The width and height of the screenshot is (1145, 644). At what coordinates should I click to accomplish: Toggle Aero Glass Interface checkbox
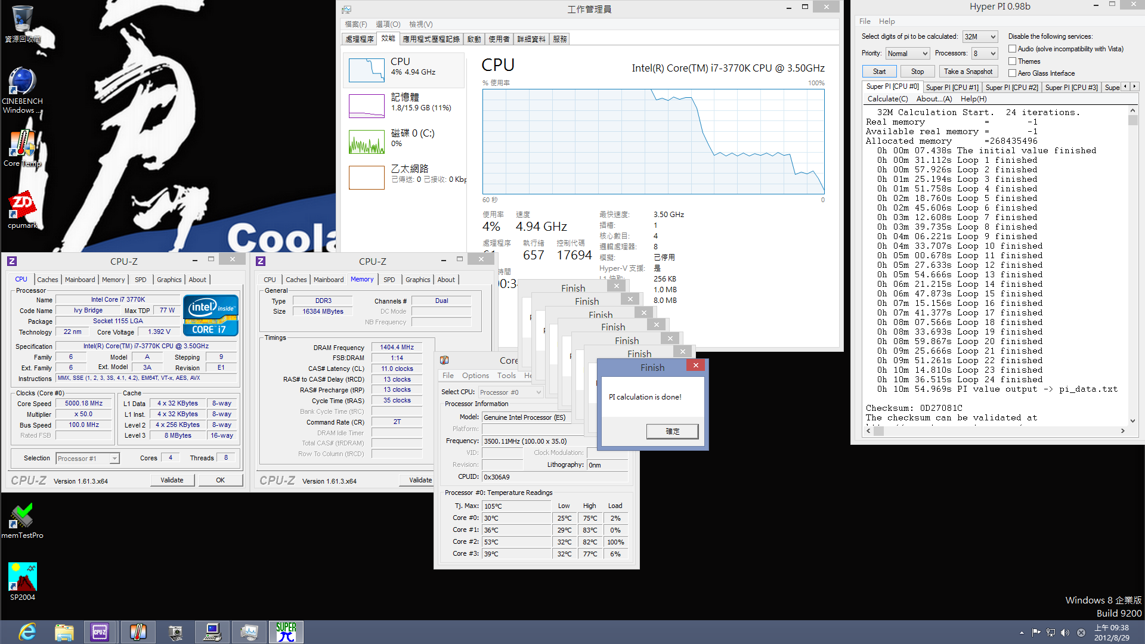(x=1012, y=73)
